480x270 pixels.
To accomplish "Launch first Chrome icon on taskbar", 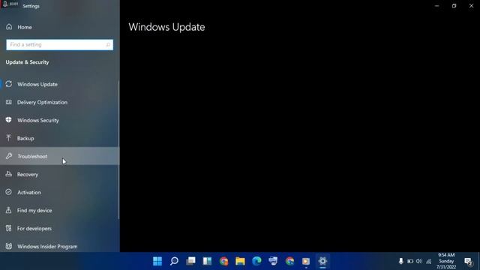I will (x=223, y=261).
